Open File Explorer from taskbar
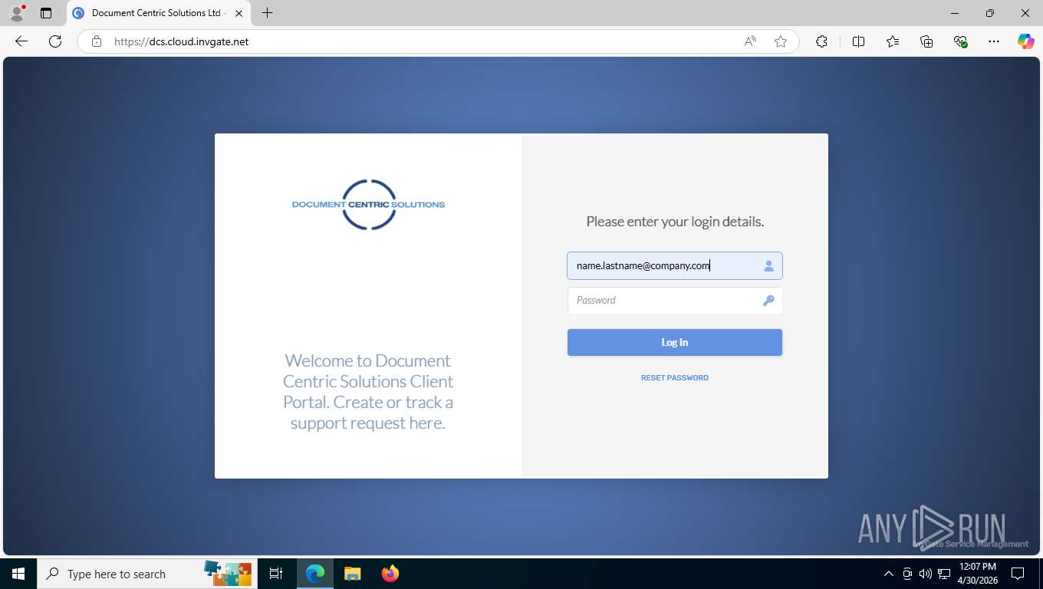The image size is (1043, 589). click(x=352, y=574)
